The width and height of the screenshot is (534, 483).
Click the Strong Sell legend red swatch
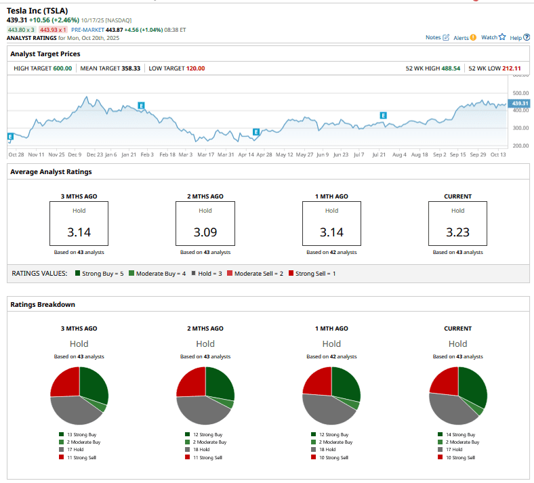(291, 273)
